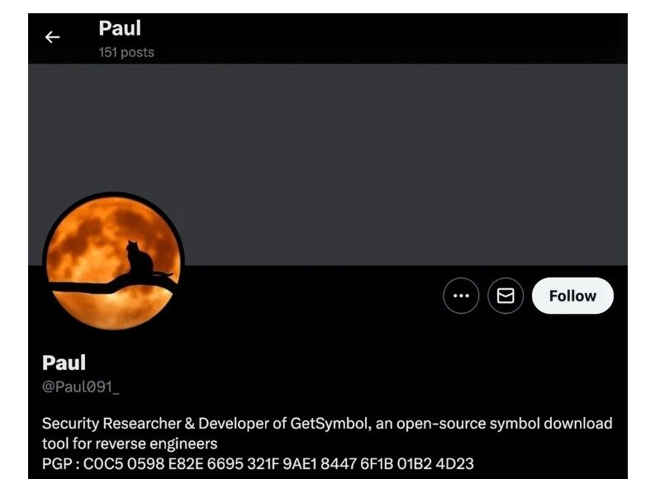The width and height of the screenshot is (660, 479).
Task: Click the bold Paul display name
Action: point(64,363)
